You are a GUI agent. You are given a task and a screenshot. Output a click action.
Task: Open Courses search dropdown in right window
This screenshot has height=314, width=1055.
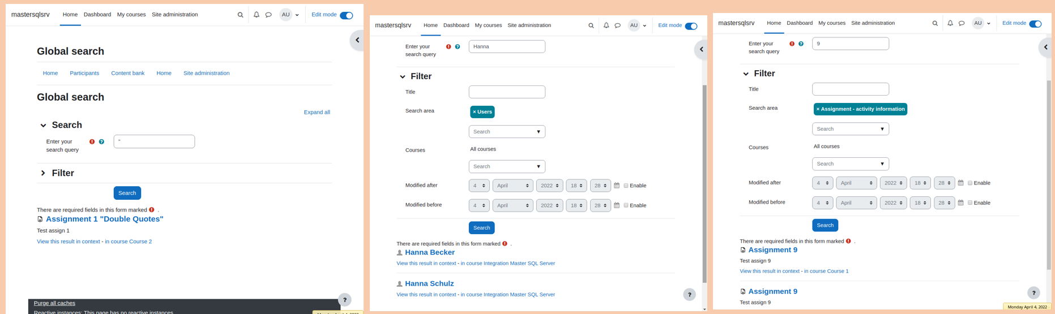tap(850, 164)
